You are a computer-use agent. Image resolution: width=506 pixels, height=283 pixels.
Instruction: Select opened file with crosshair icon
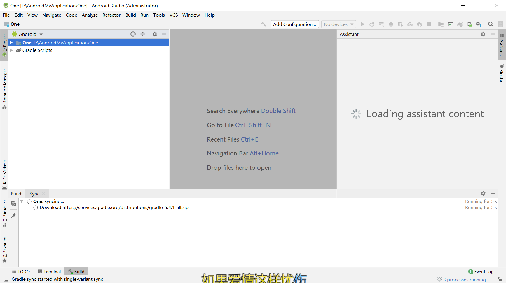pos(133,34)
